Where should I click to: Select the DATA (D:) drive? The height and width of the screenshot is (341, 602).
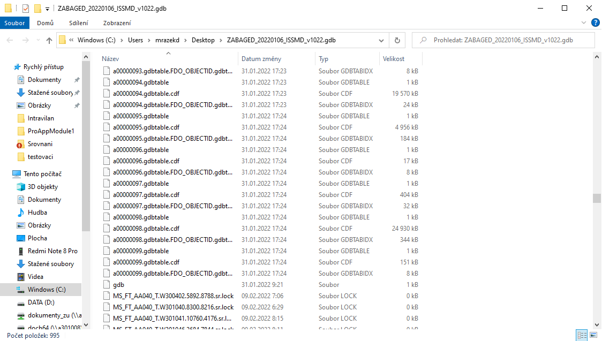pos(41,302)
